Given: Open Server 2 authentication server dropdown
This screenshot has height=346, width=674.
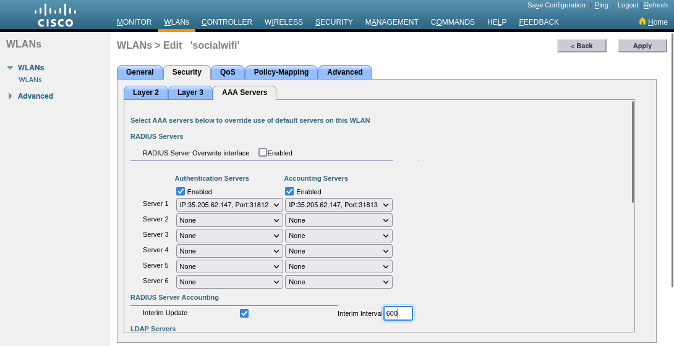Looking at the screenshot, I should [229, 220].
